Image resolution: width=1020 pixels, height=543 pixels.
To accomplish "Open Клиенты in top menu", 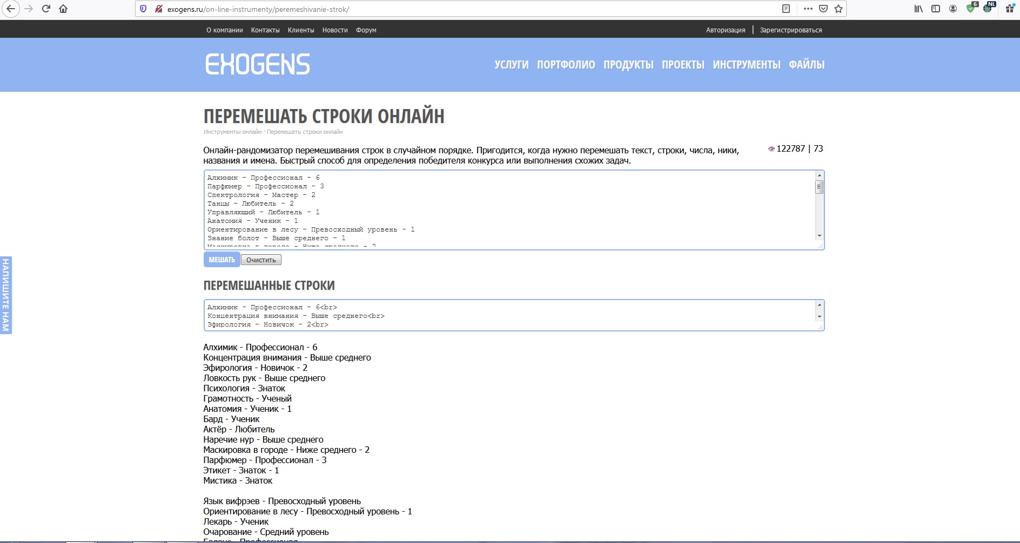I will [301, 30].
